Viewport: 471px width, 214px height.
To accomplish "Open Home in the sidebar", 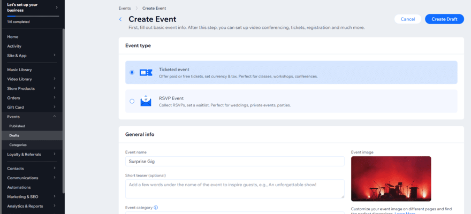I will tap(13, 36).
